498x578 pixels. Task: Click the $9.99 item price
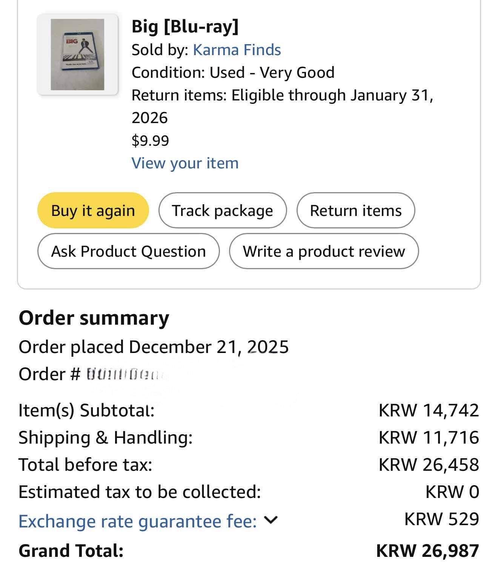[x=150, y=140]
